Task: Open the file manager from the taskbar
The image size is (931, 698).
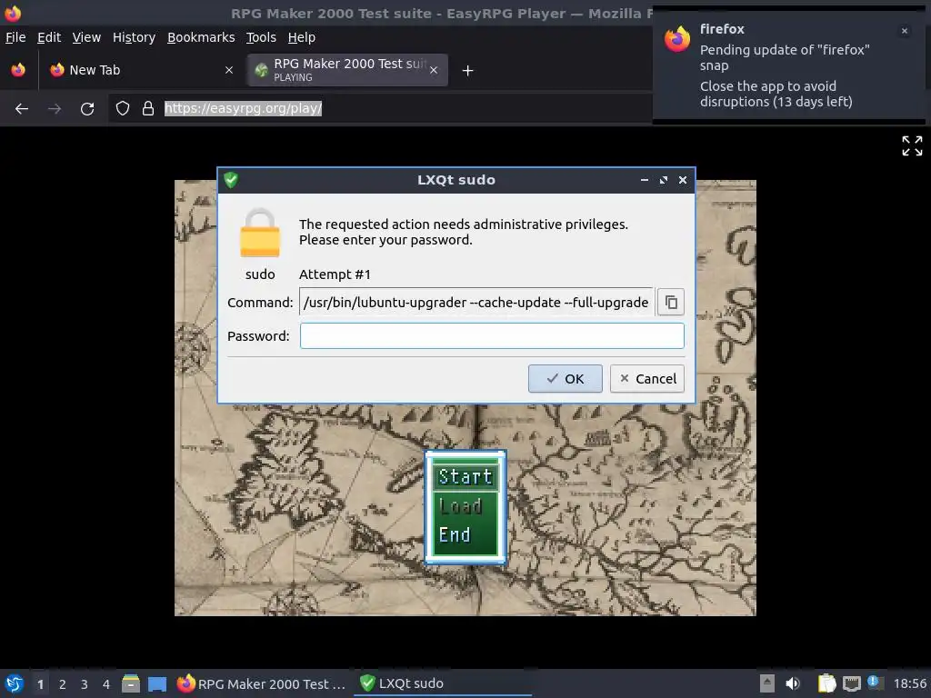Action: pos(131,683)
